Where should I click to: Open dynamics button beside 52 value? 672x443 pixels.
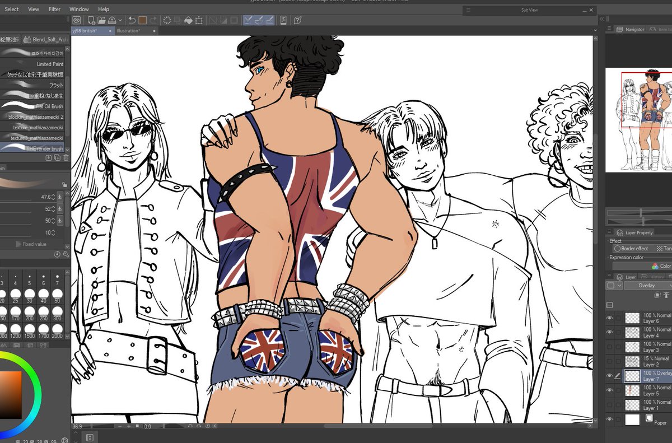tap(60, 209)
